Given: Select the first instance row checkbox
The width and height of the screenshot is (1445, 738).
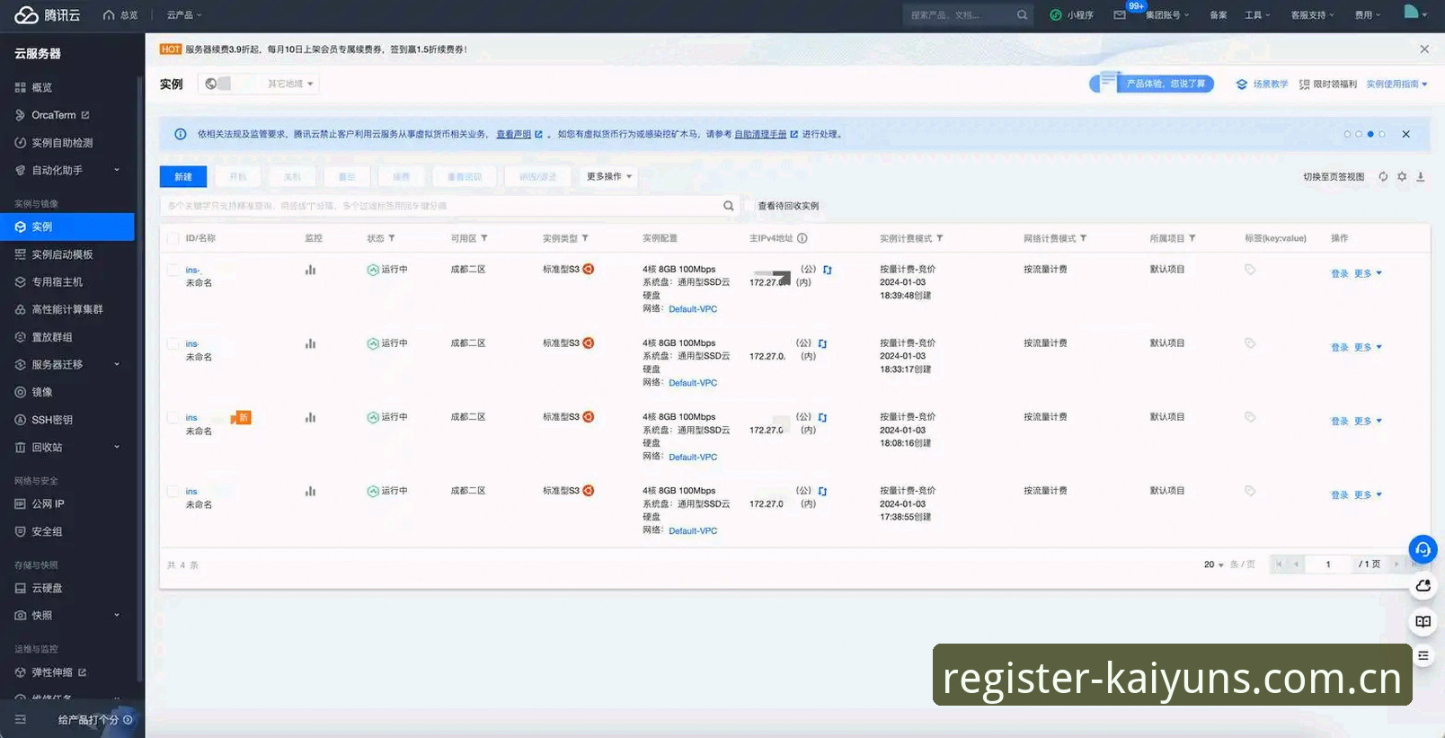Looking at the screenshot, I should (173, 270).
